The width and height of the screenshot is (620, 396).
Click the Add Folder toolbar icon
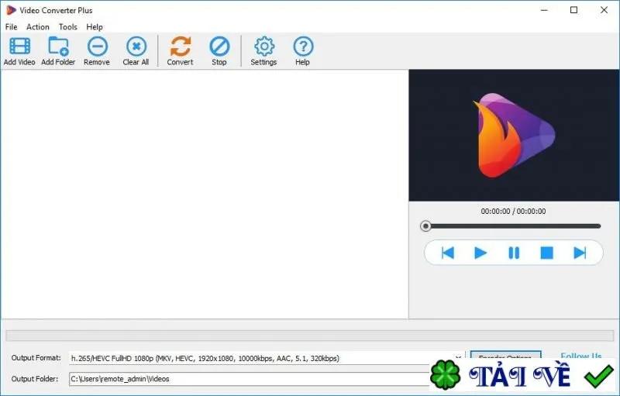point(58,46)
